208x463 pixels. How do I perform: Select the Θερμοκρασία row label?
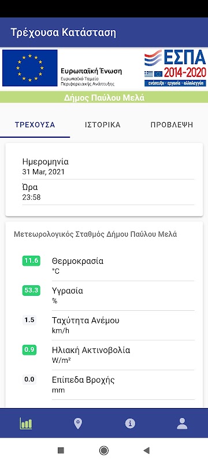point(78,261)
